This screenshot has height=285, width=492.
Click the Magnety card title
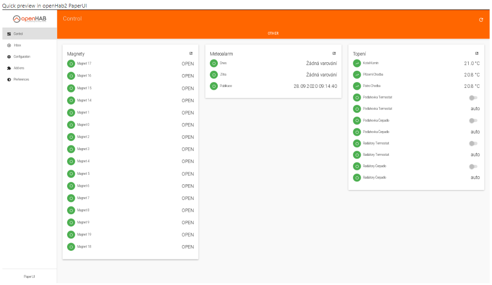(x=76, y=54)
